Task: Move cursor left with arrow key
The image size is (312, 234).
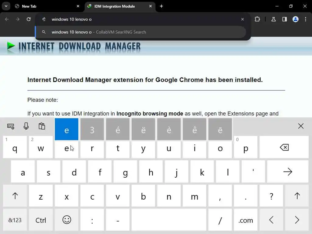Action: tap(271, 220)
